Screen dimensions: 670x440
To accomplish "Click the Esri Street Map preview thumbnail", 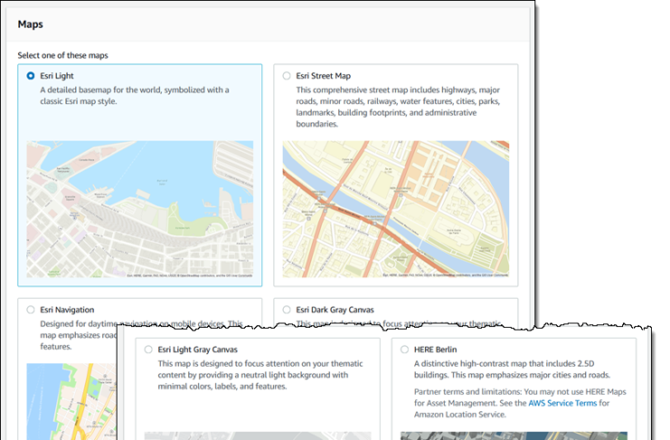I will pyautogui.click(x=396, y=209).
